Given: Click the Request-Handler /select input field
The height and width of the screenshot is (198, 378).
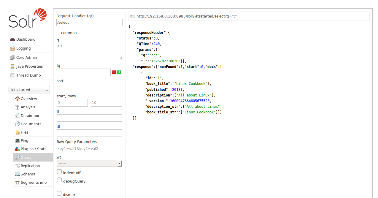Looking at the screenshot, I should click(x=89, y=23).
